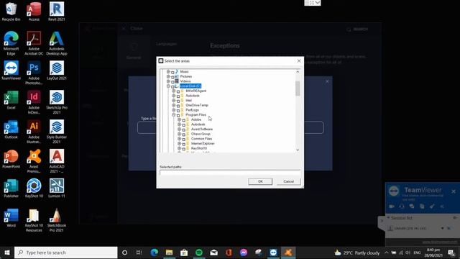Open File Explorer from the taskbar
This screenshot has height=259, width=460.
[169, 253]
